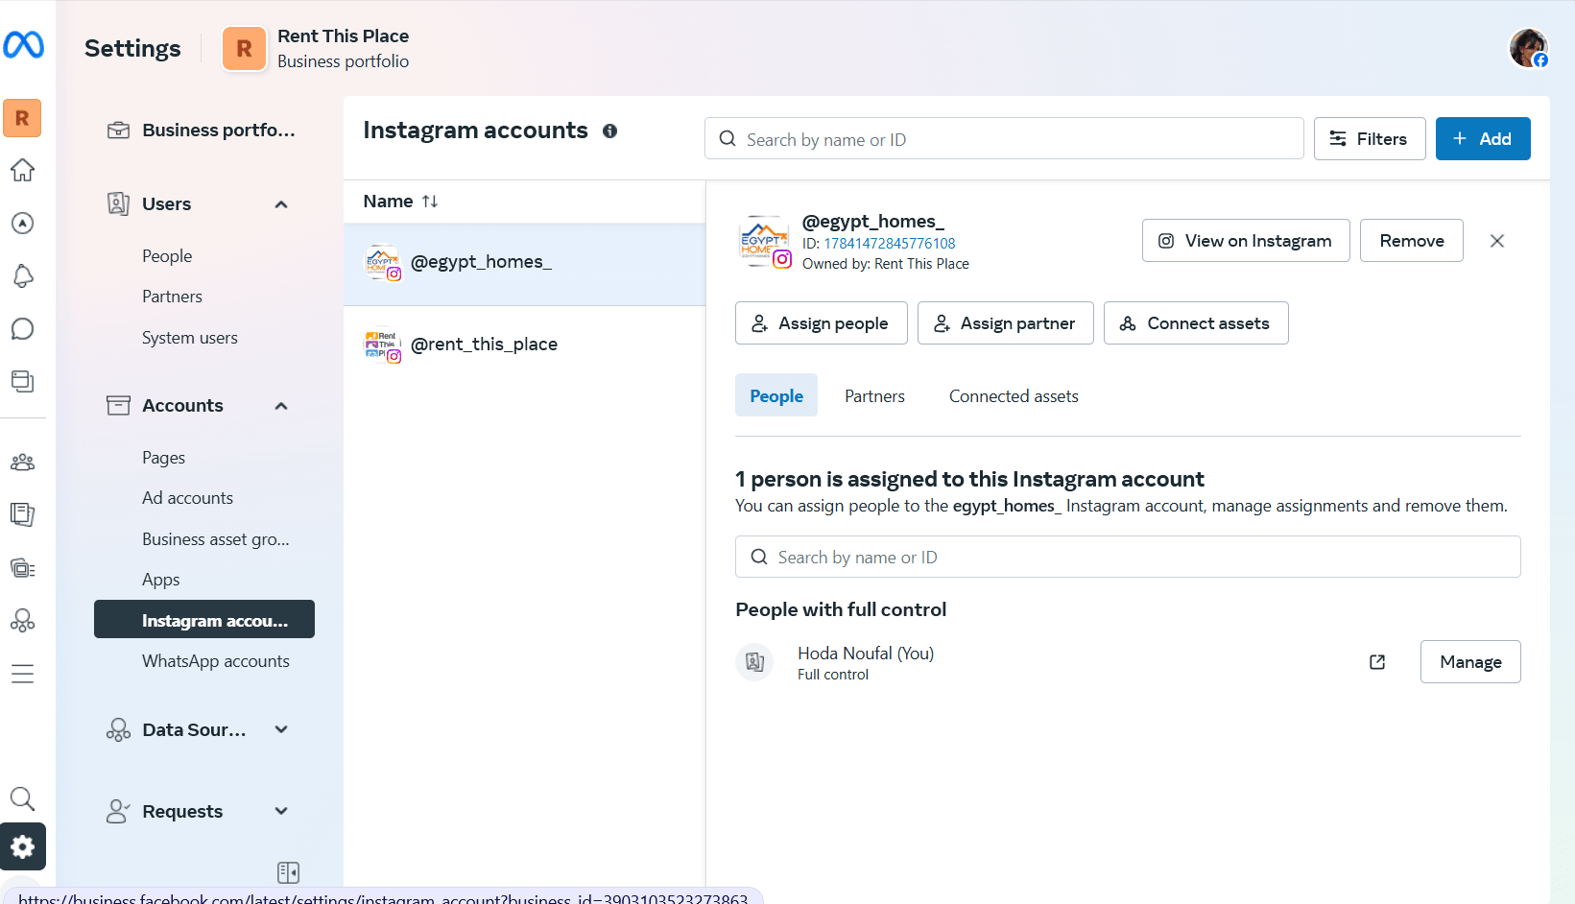Click the Assign people button

pyautogui.click(x=821, y=323)
